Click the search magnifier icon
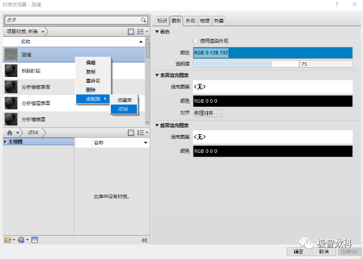363x259 pixels. [x=143, y=20]
